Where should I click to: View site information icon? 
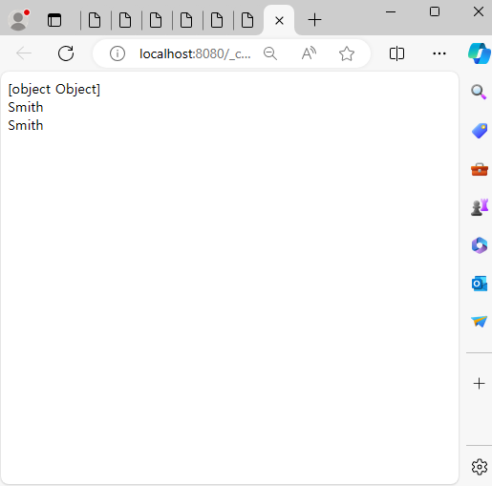[118, 53]
